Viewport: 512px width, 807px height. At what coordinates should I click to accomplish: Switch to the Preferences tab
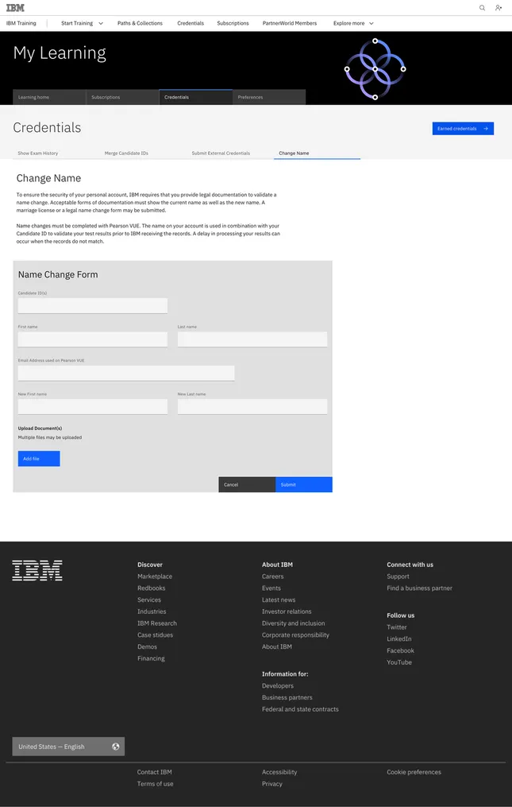269,97
